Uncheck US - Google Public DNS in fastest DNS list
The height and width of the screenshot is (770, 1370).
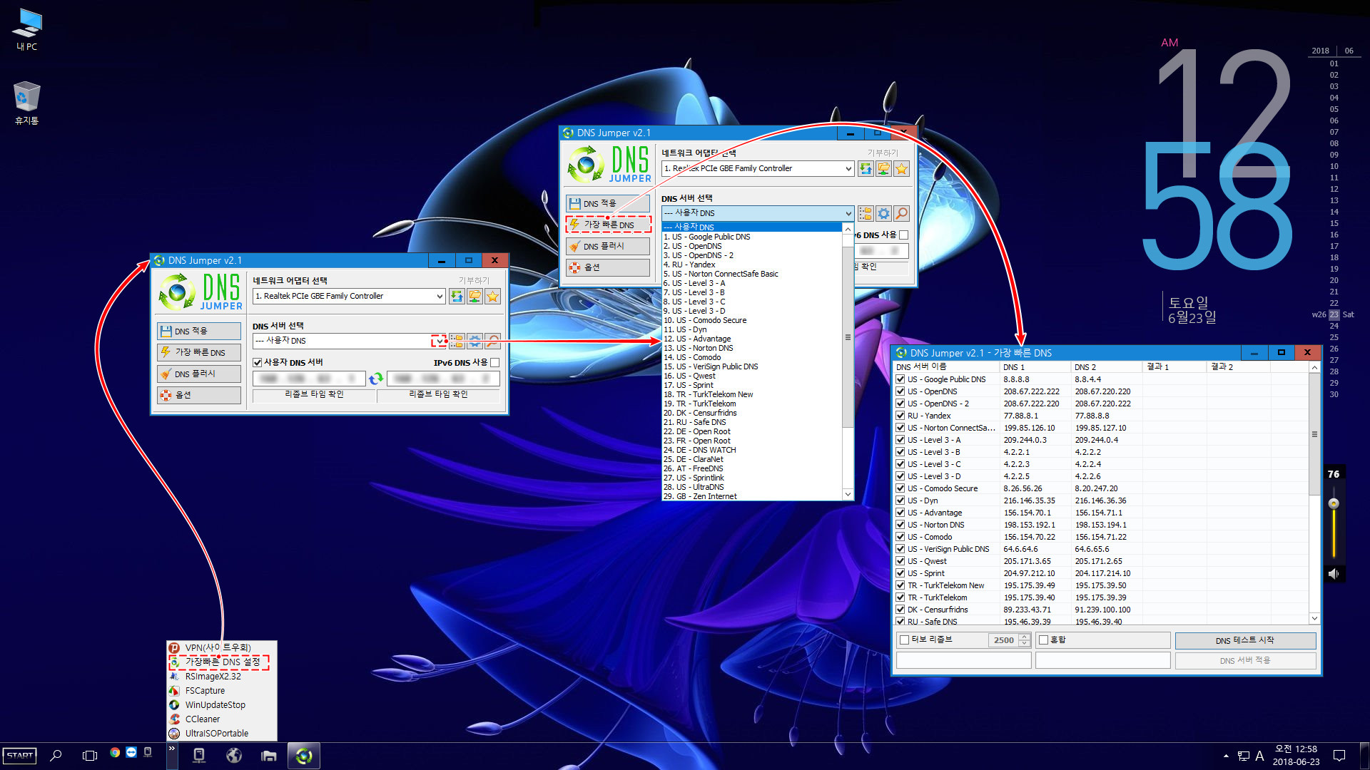[900, 379]
